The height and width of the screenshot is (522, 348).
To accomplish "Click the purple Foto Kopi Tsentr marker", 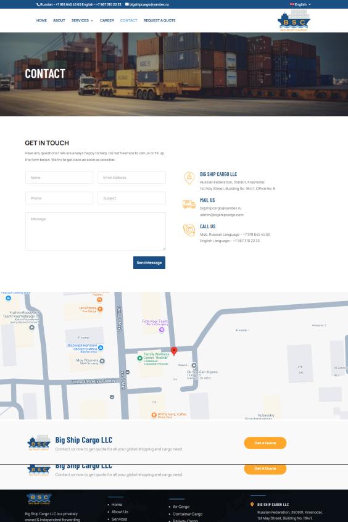I will point(162,329).
